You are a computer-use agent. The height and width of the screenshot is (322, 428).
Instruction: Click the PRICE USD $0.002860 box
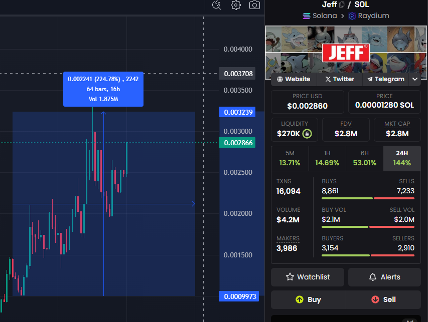coord(308,102)
